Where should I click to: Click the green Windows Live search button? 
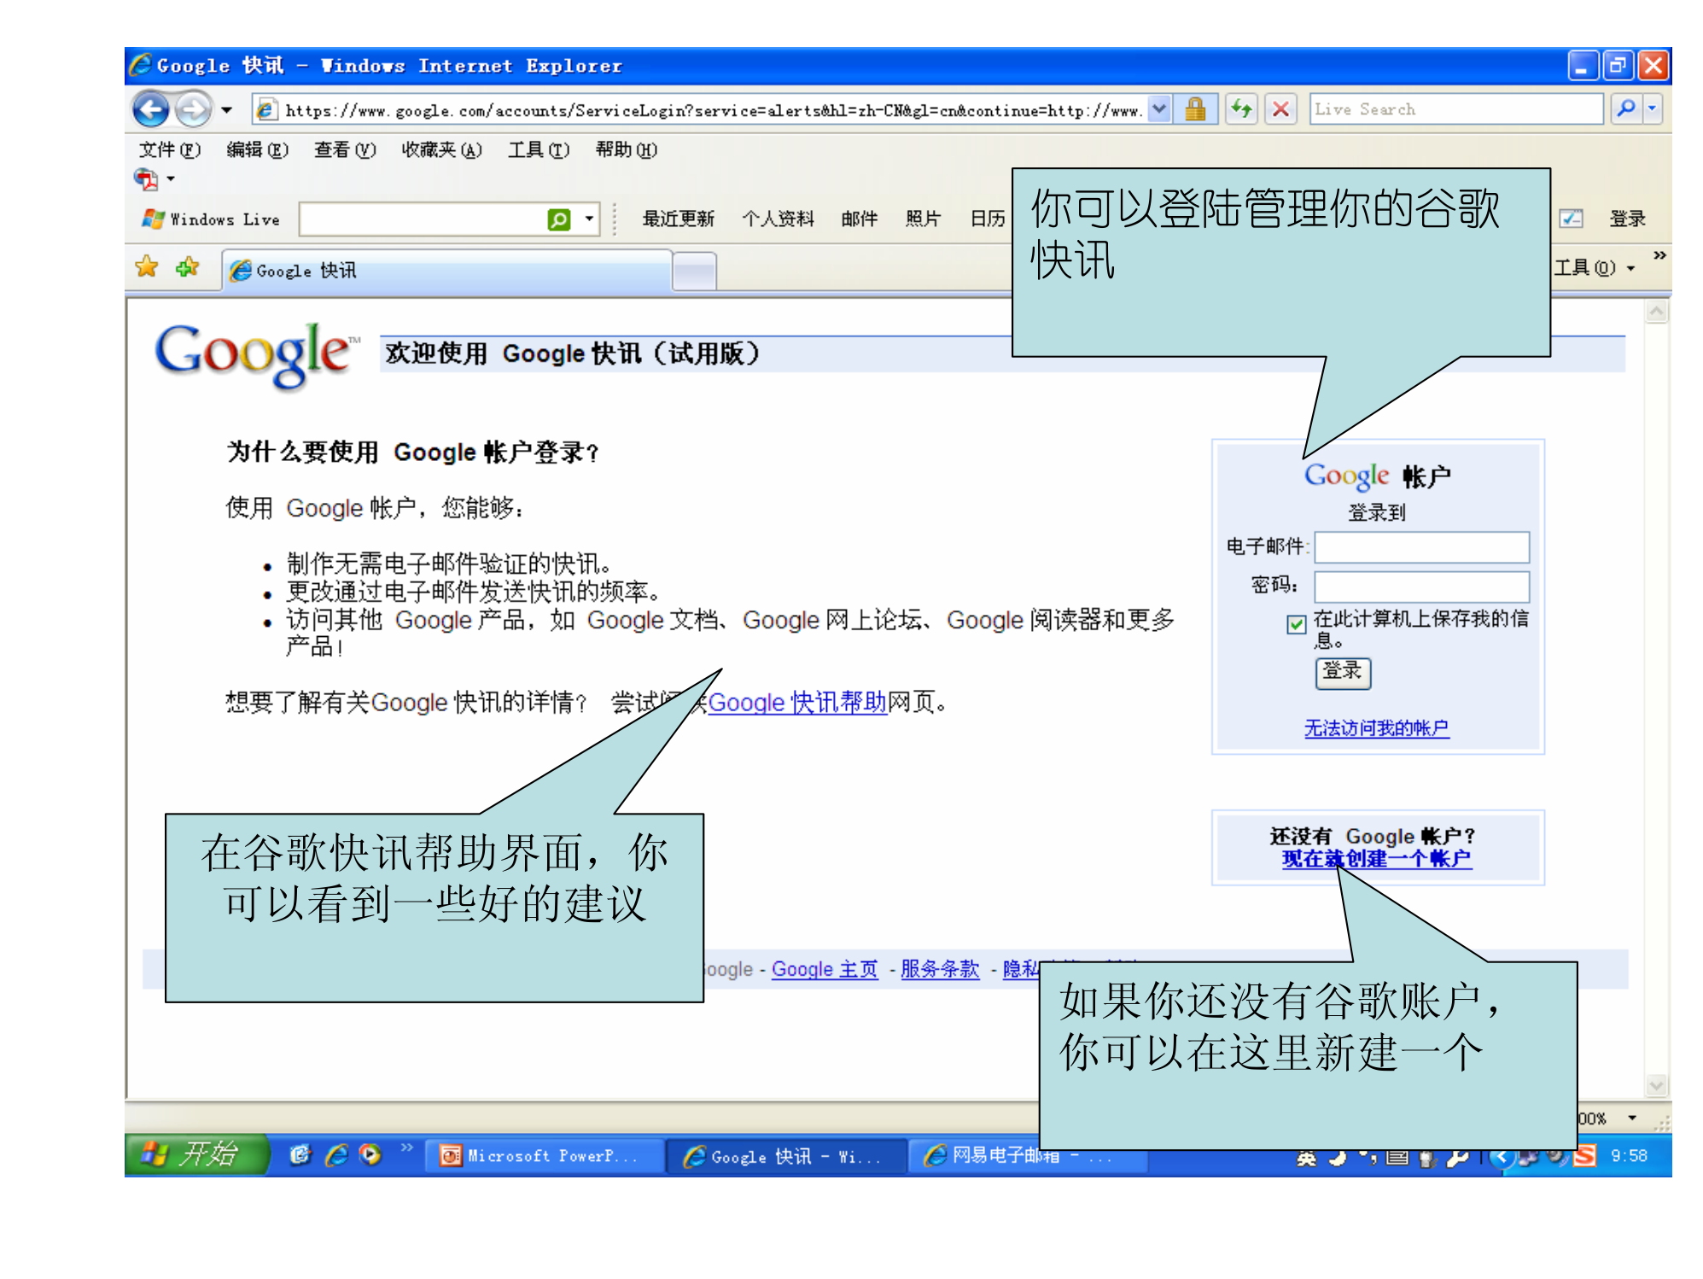click(559, 219)
